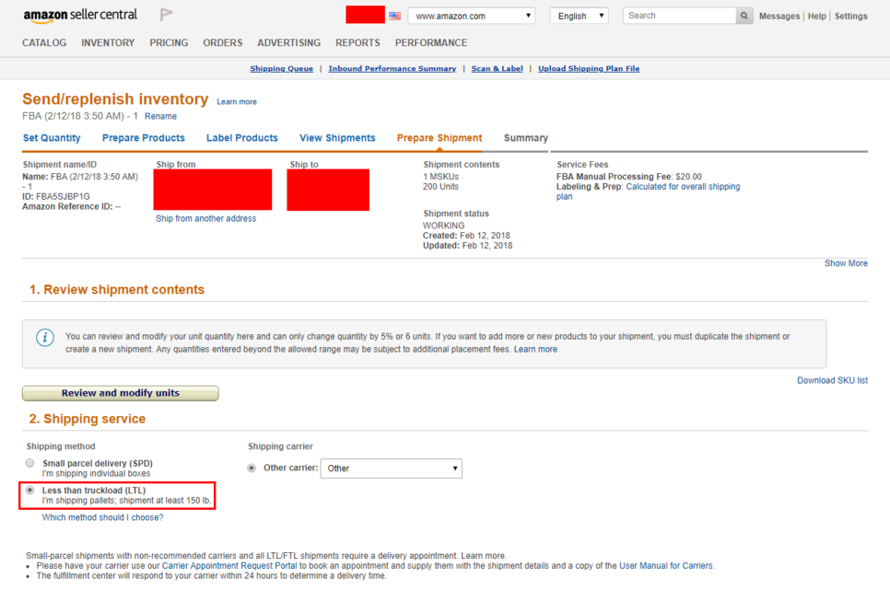Screen dimensions: 890x590
Task: Click the Review and modify units button
Action: [x=121, y=393]
